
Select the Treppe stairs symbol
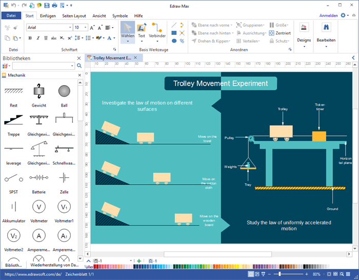(13, 124)
